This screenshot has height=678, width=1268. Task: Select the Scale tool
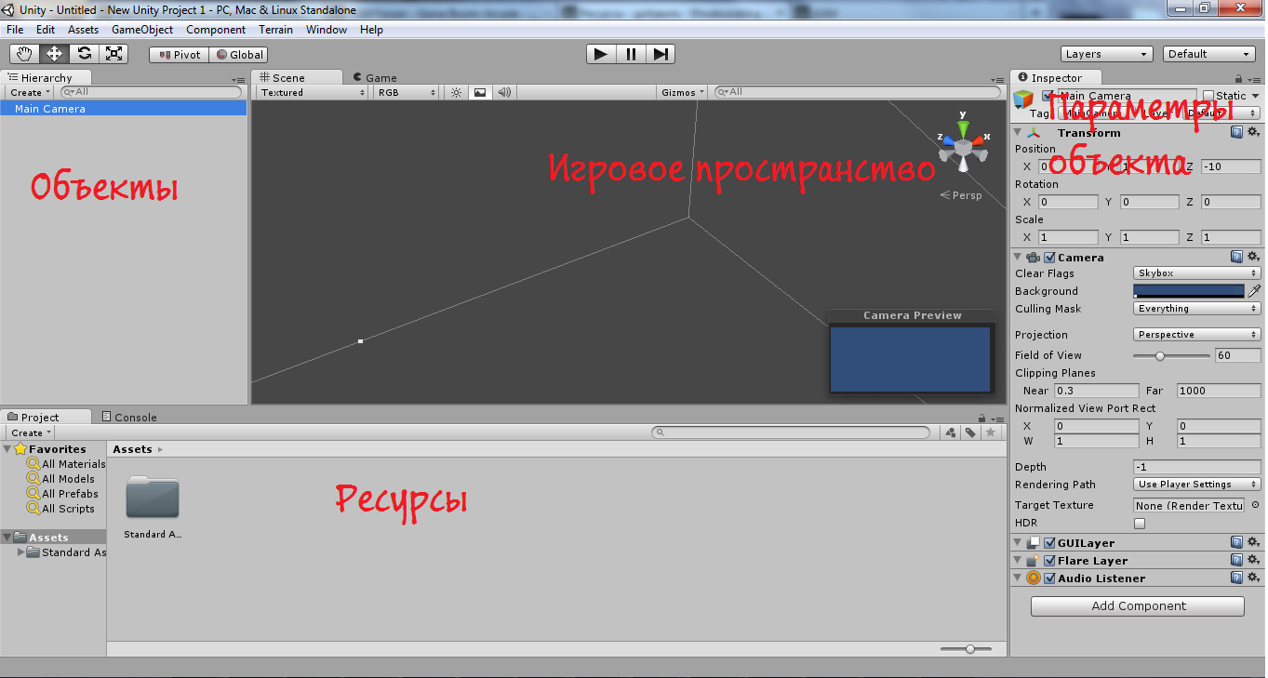[x=113, y=54]
